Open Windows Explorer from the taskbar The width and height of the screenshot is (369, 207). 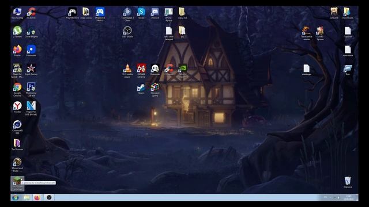coord(27,197)
